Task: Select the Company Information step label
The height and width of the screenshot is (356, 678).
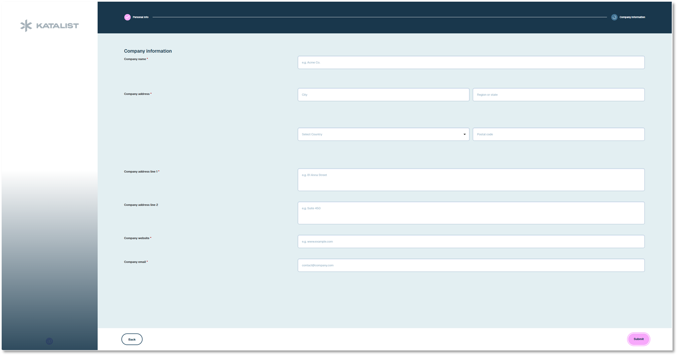Action: pyautogui.click(x=632, y=17)
